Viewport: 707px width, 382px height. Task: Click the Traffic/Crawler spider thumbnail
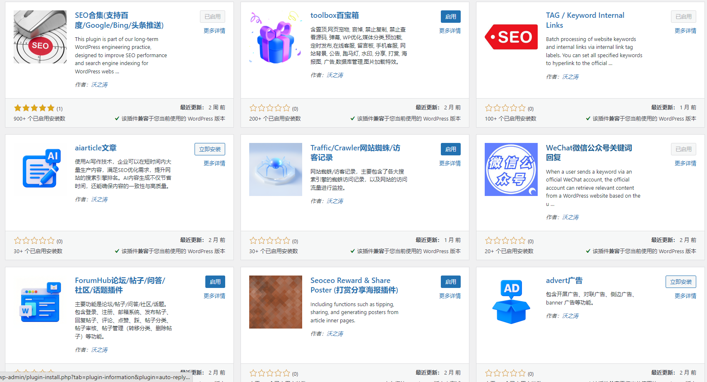[276, 169]
